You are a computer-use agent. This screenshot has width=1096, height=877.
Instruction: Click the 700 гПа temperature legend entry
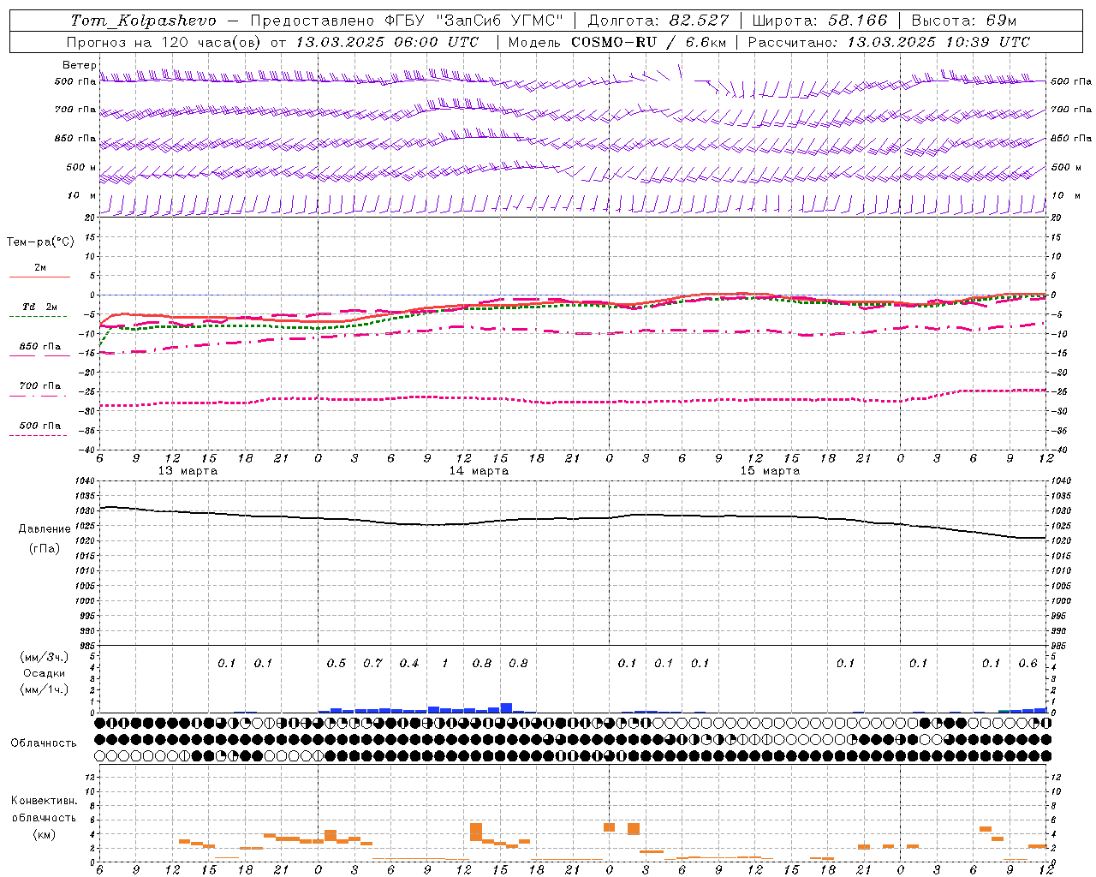pos(40,386)
